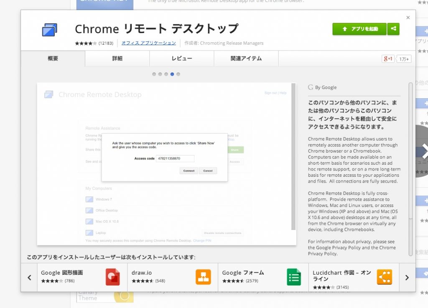Click the red Google 図形描画 icon

(x=113, y=277)
